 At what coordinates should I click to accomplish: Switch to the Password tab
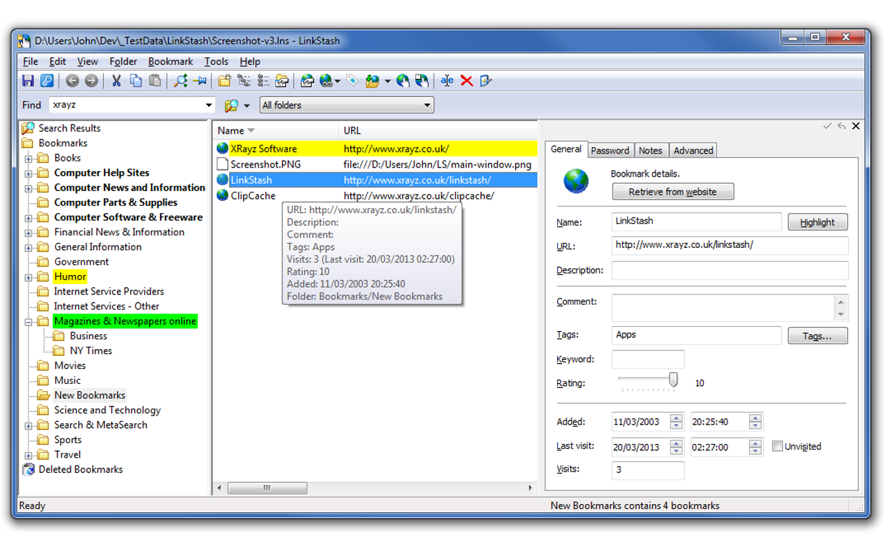611,150
